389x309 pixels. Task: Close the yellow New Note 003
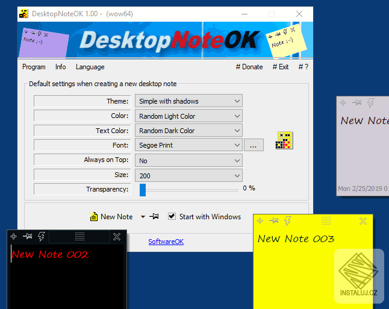click(x=363, y=221)
